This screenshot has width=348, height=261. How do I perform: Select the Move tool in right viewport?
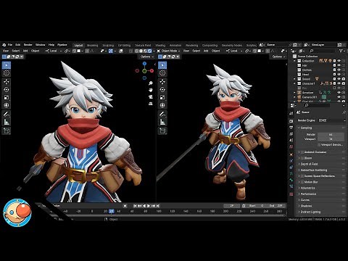pyautogui.click(x=162, y=82)
